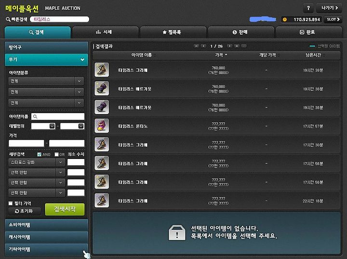Click 타일러스 론타노 item name
Screen dimensions: 347x259
133,126
